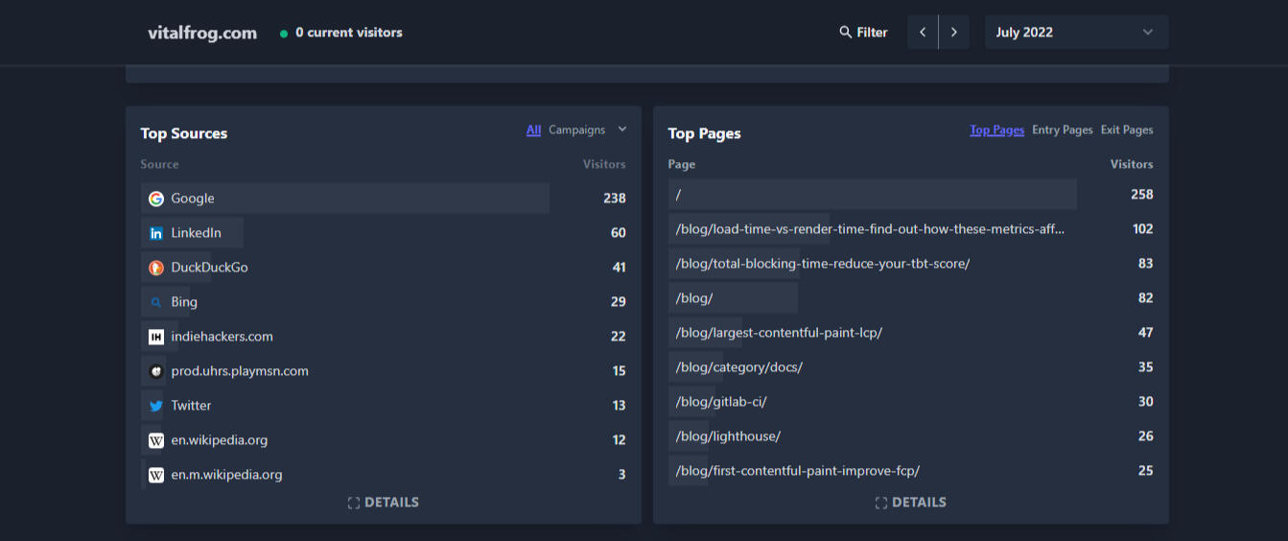Click the DuckDuckGo icon in sources list
Screen dimensions: 1288x541
tap(156, 268)
